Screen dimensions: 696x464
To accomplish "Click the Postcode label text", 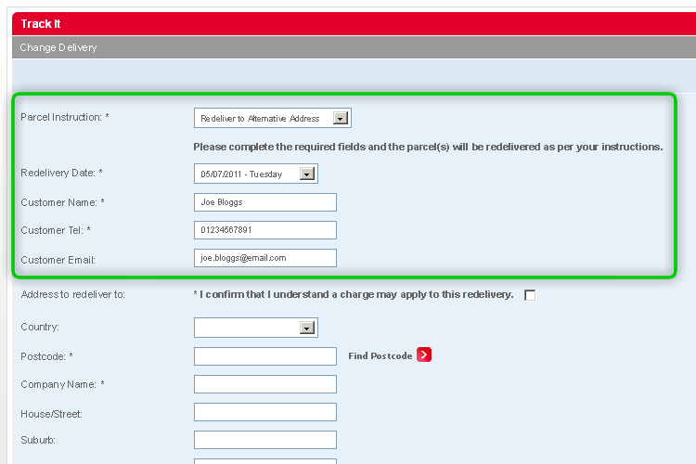I will click(46, 356).
